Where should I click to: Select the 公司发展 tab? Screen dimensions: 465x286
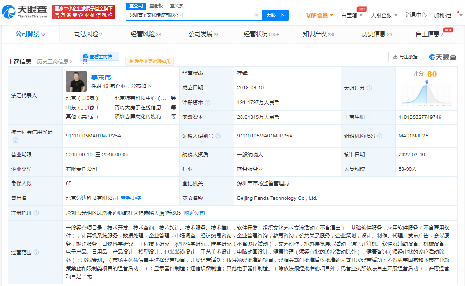(204, 34)
